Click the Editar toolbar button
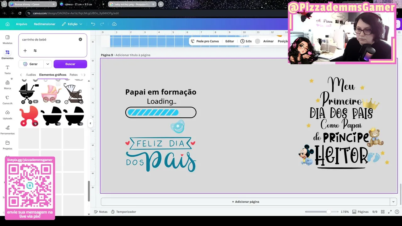Image resolution: width=402 pixels, height=226 pixels. tap(230, 41)
